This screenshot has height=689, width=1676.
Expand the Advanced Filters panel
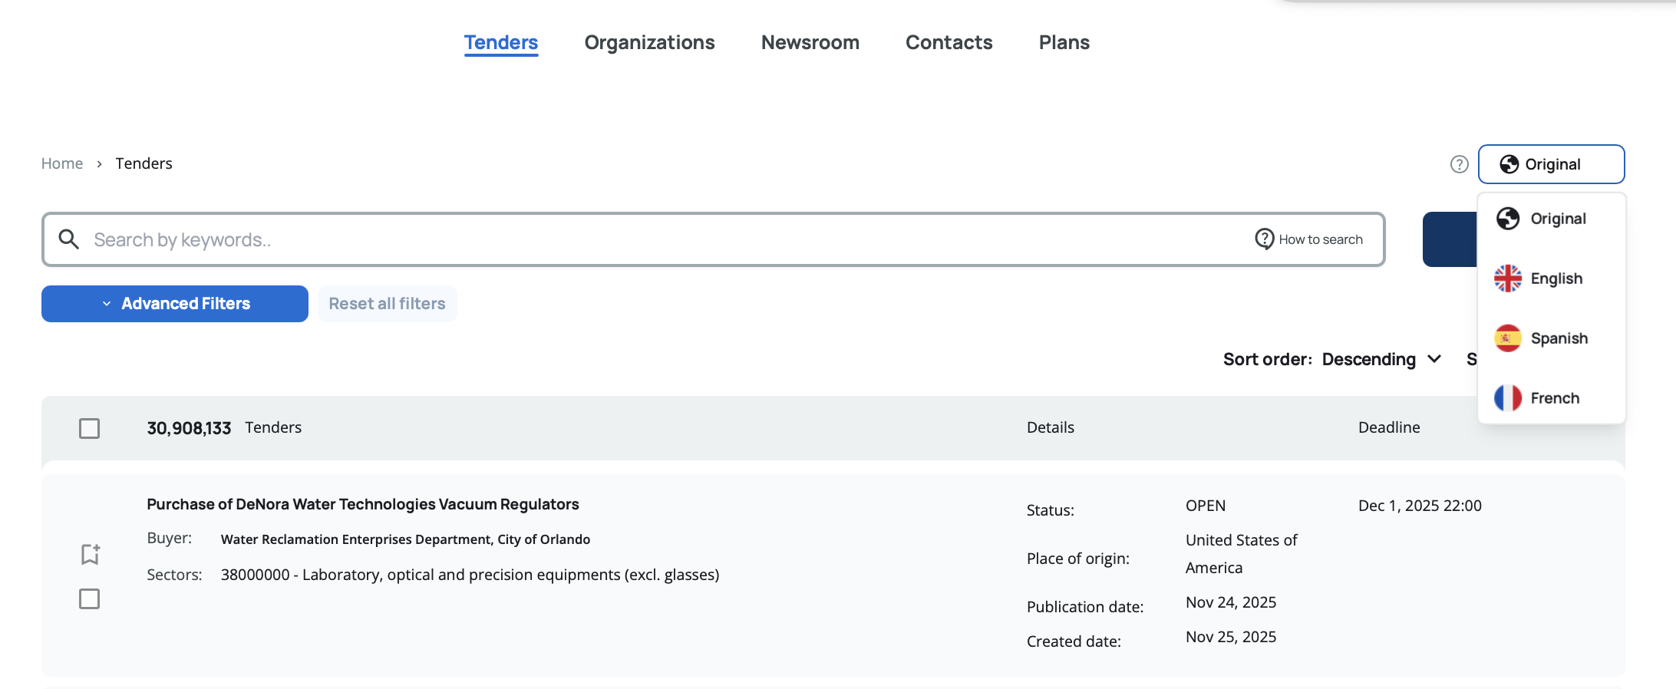pyautogui.click(x=175, y=304)
